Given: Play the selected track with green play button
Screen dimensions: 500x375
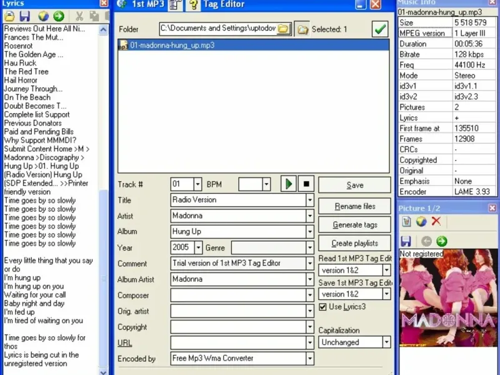Looking at the screenshot, I should click(x=288, y=184).
